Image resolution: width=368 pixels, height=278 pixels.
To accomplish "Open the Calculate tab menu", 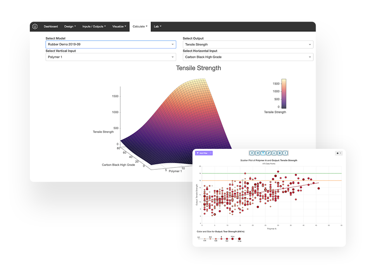I will coord(140,26).
